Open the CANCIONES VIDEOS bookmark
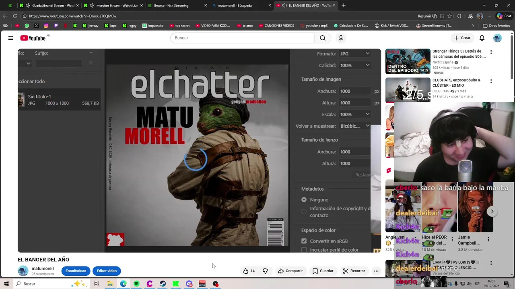Screen dimensions: 515x289 pos(276,26)
